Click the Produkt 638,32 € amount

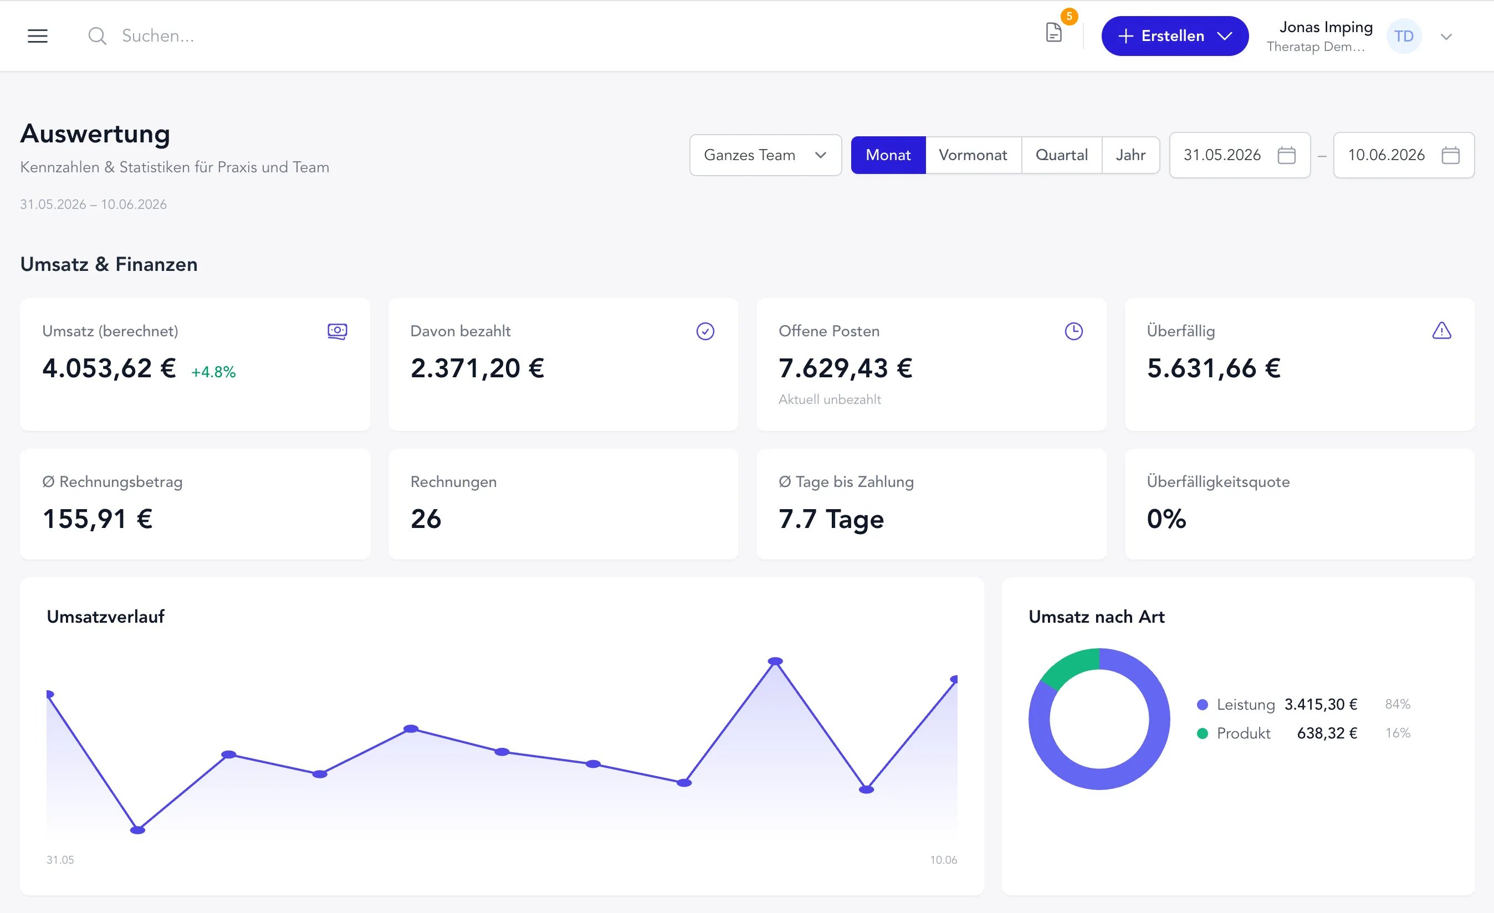point(1327,734)
